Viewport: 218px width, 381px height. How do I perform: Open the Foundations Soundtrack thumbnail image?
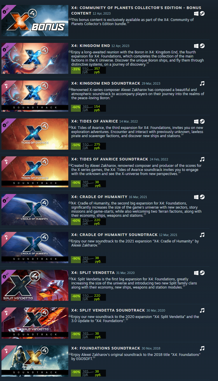[x=35, y=361]
